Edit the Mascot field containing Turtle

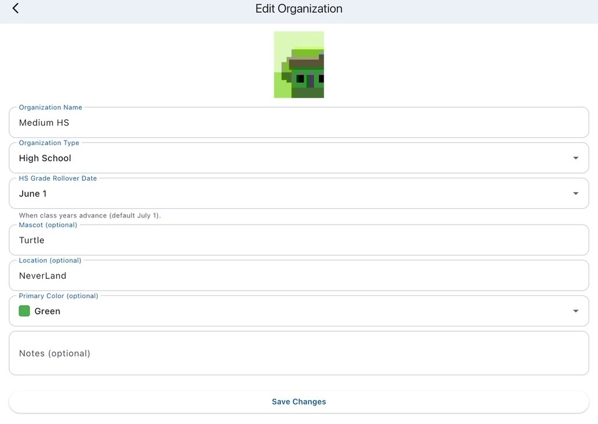click(x=299, y=240)
